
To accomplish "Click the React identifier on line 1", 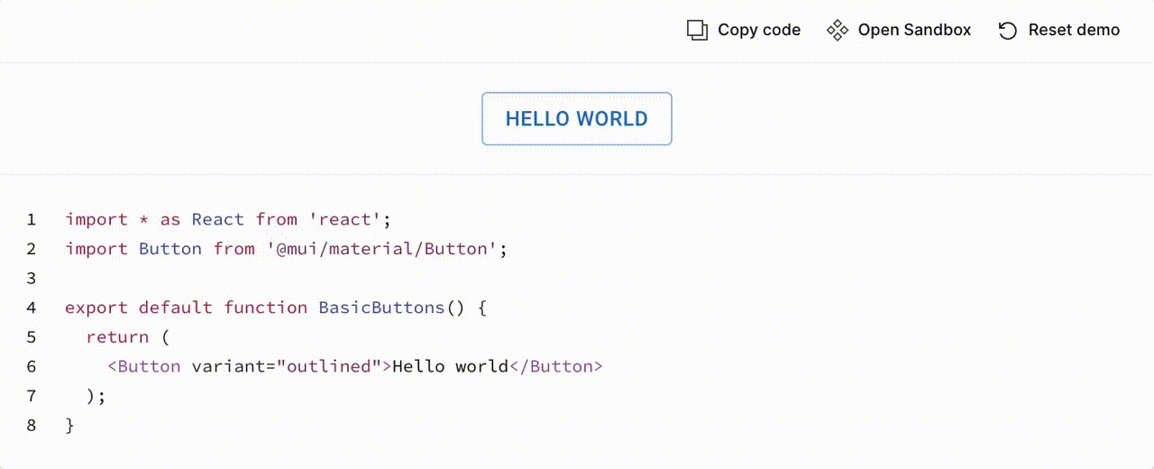I will pos(217,219).
